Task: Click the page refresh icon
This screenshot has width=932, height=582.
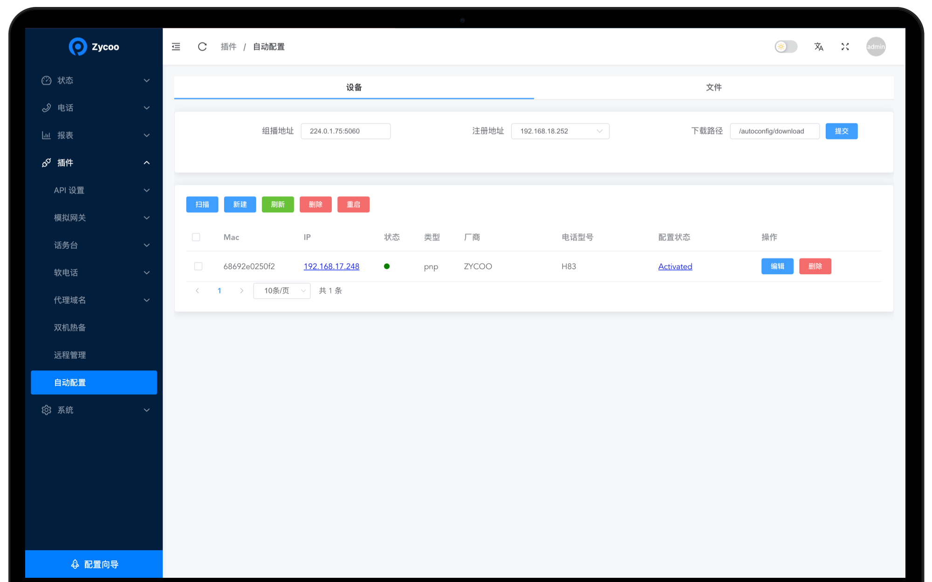Action: pyautogui.click(x=202, y=47)
